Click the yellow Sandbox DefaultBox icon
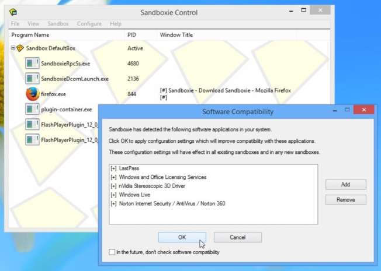The image size is (381, 271). tap(20, 48)
